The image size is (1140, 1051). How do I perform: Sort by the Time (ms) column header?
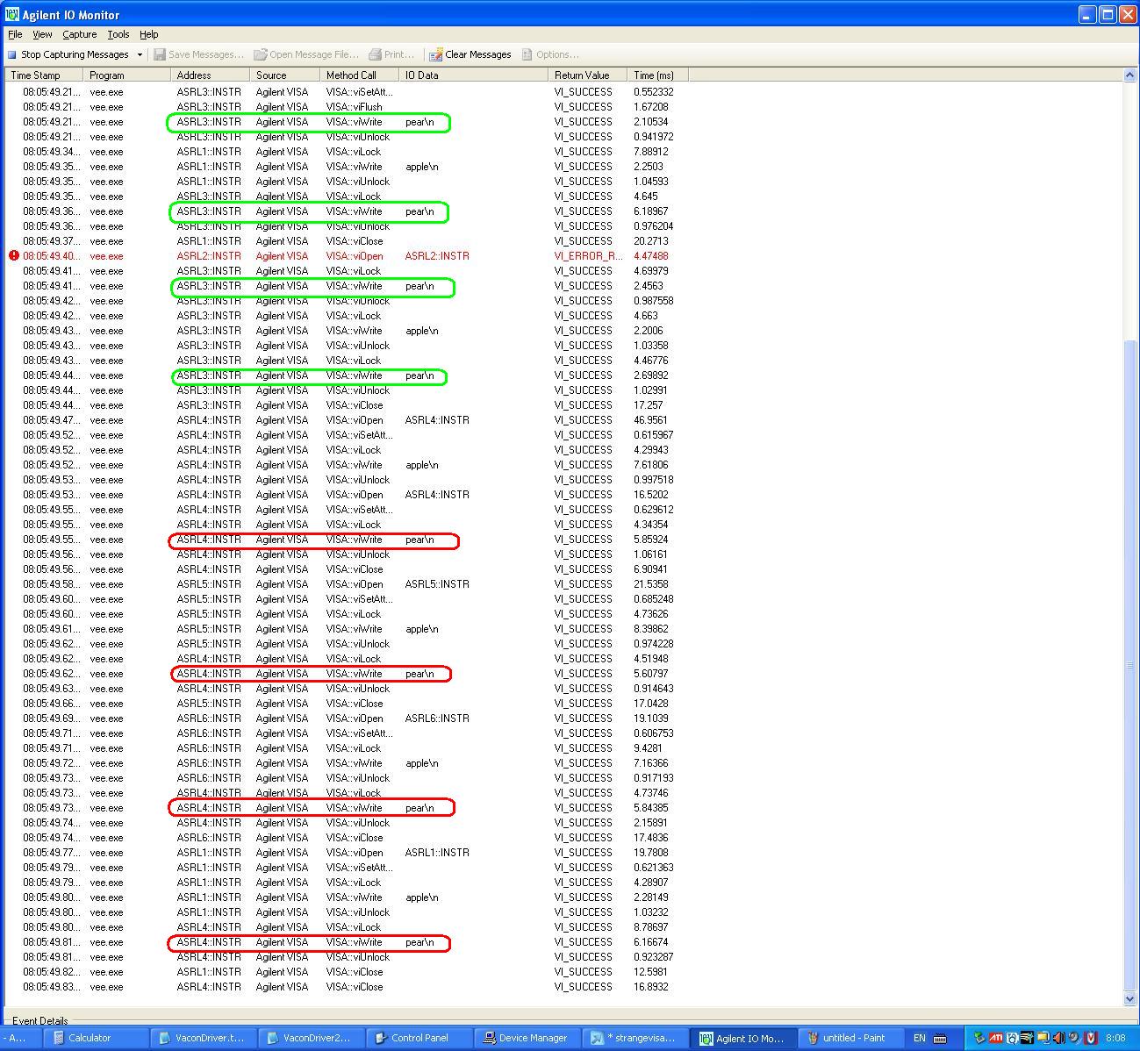coord(654,75)
